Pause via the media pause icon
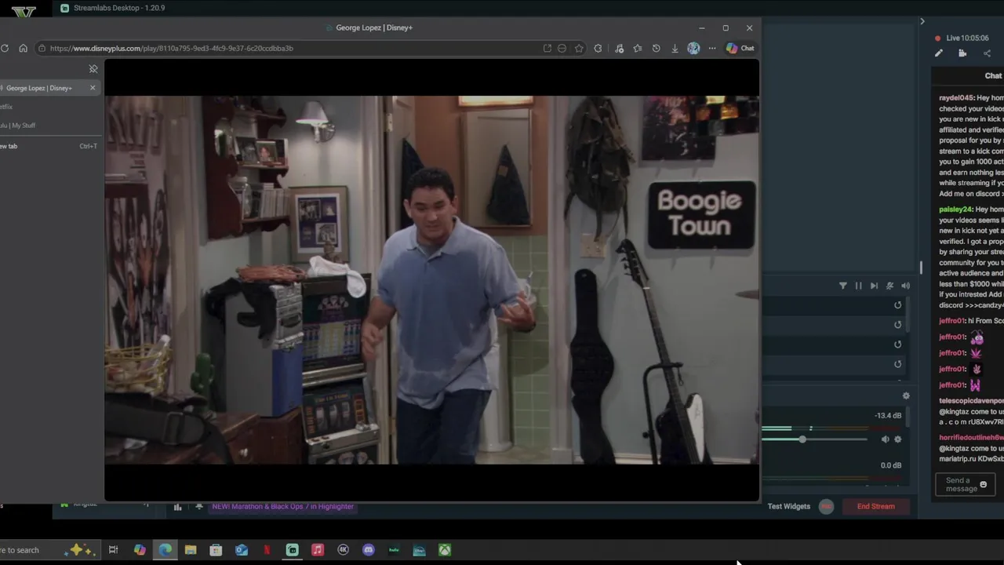Viewport: 1004px width, 565px height. [858, 286]
